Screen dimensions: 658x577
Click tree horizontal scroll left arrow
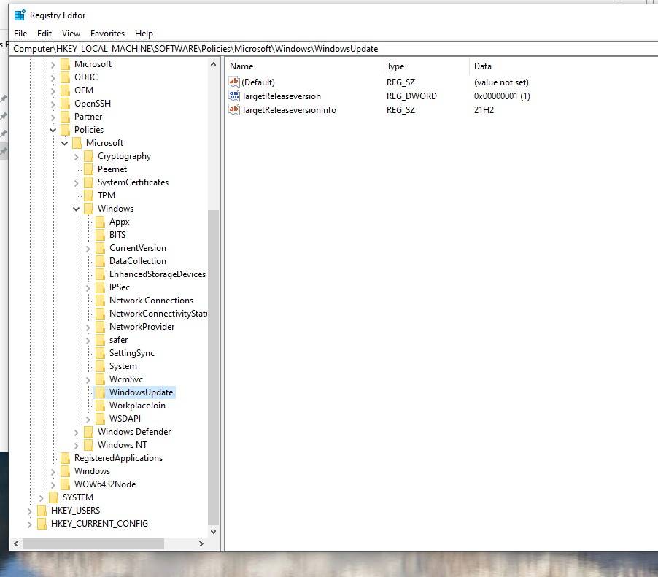[x=16, y=544]
